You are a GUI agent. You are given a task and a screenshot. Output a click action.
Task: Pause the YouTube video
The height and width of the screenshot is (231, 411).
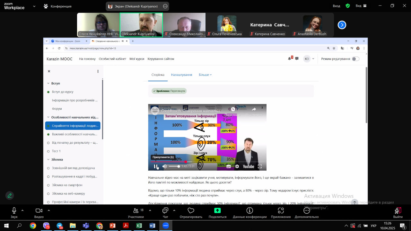155,166
